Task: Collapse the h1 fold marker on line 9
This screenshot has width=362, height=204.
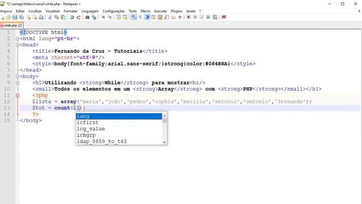Action: click(x=18, y=83)
